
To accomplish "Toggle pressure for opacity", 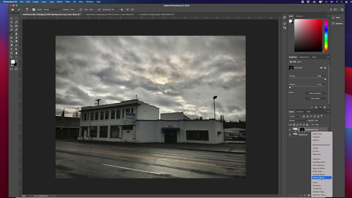I will tap(80, 10).
